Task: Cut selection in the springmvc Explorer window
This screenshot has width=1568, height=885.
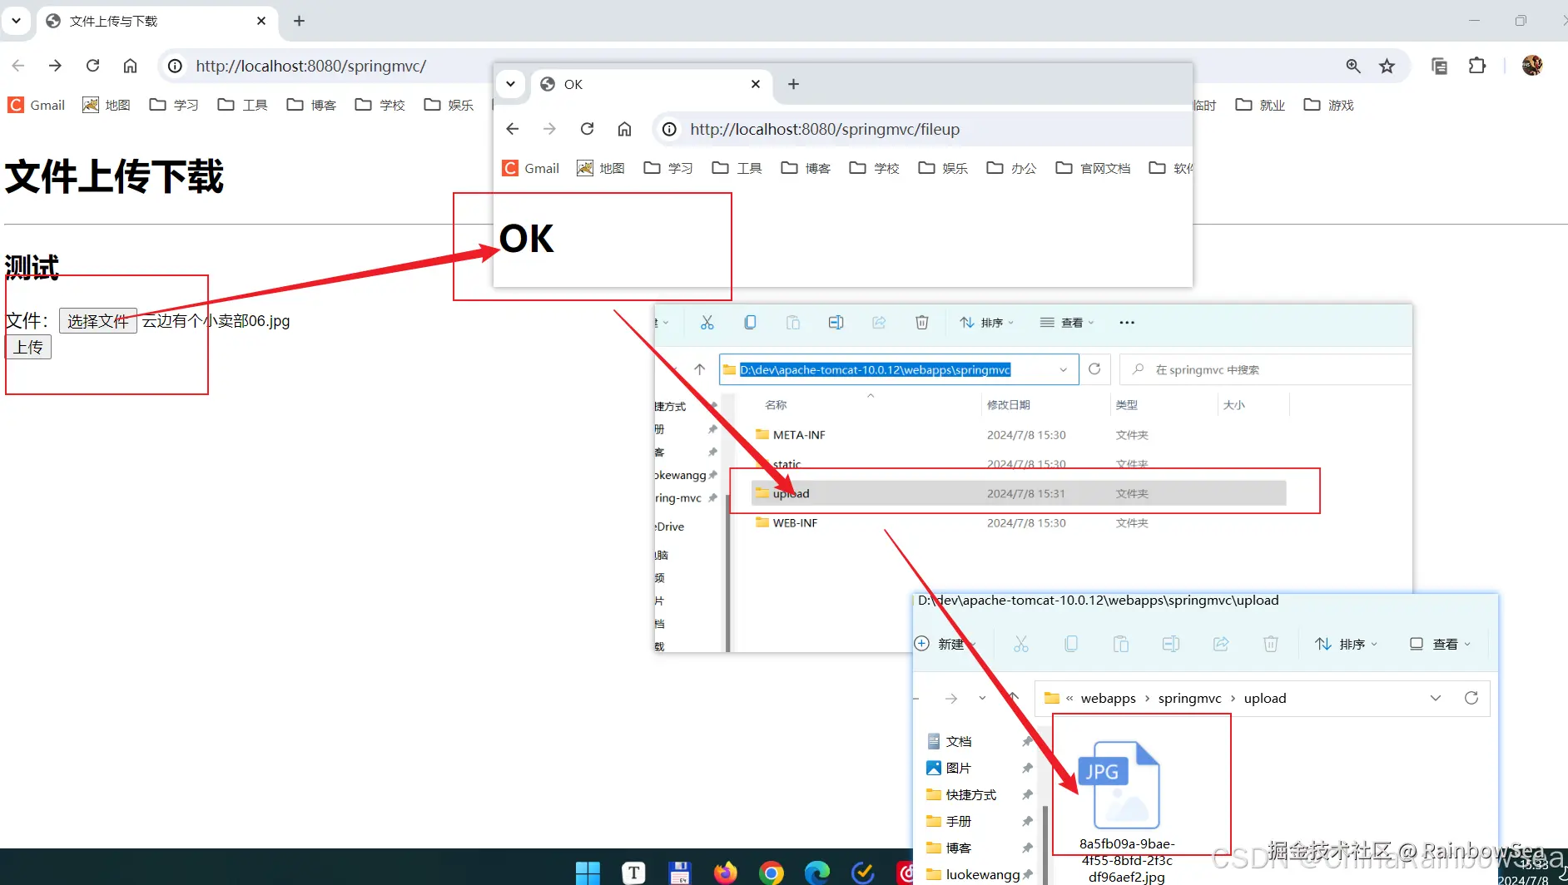Action: tap(707, 323)
